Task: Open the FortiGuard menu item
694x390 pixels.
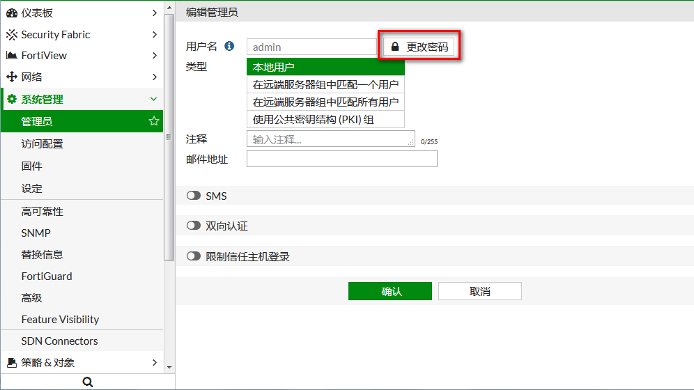Action: 47,276
